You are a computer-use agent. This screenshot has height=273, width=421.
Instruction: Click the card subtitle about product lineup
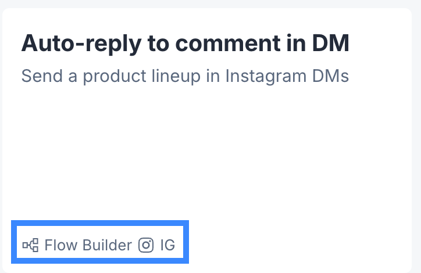coord(185,76)
